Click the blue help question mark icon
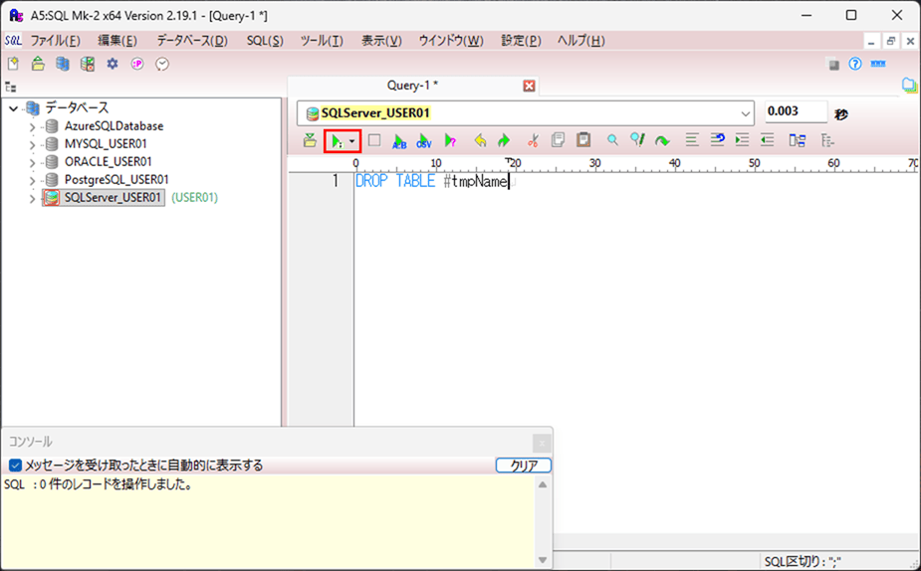This screenshot has height=571, width=921. tap(855, 64)
